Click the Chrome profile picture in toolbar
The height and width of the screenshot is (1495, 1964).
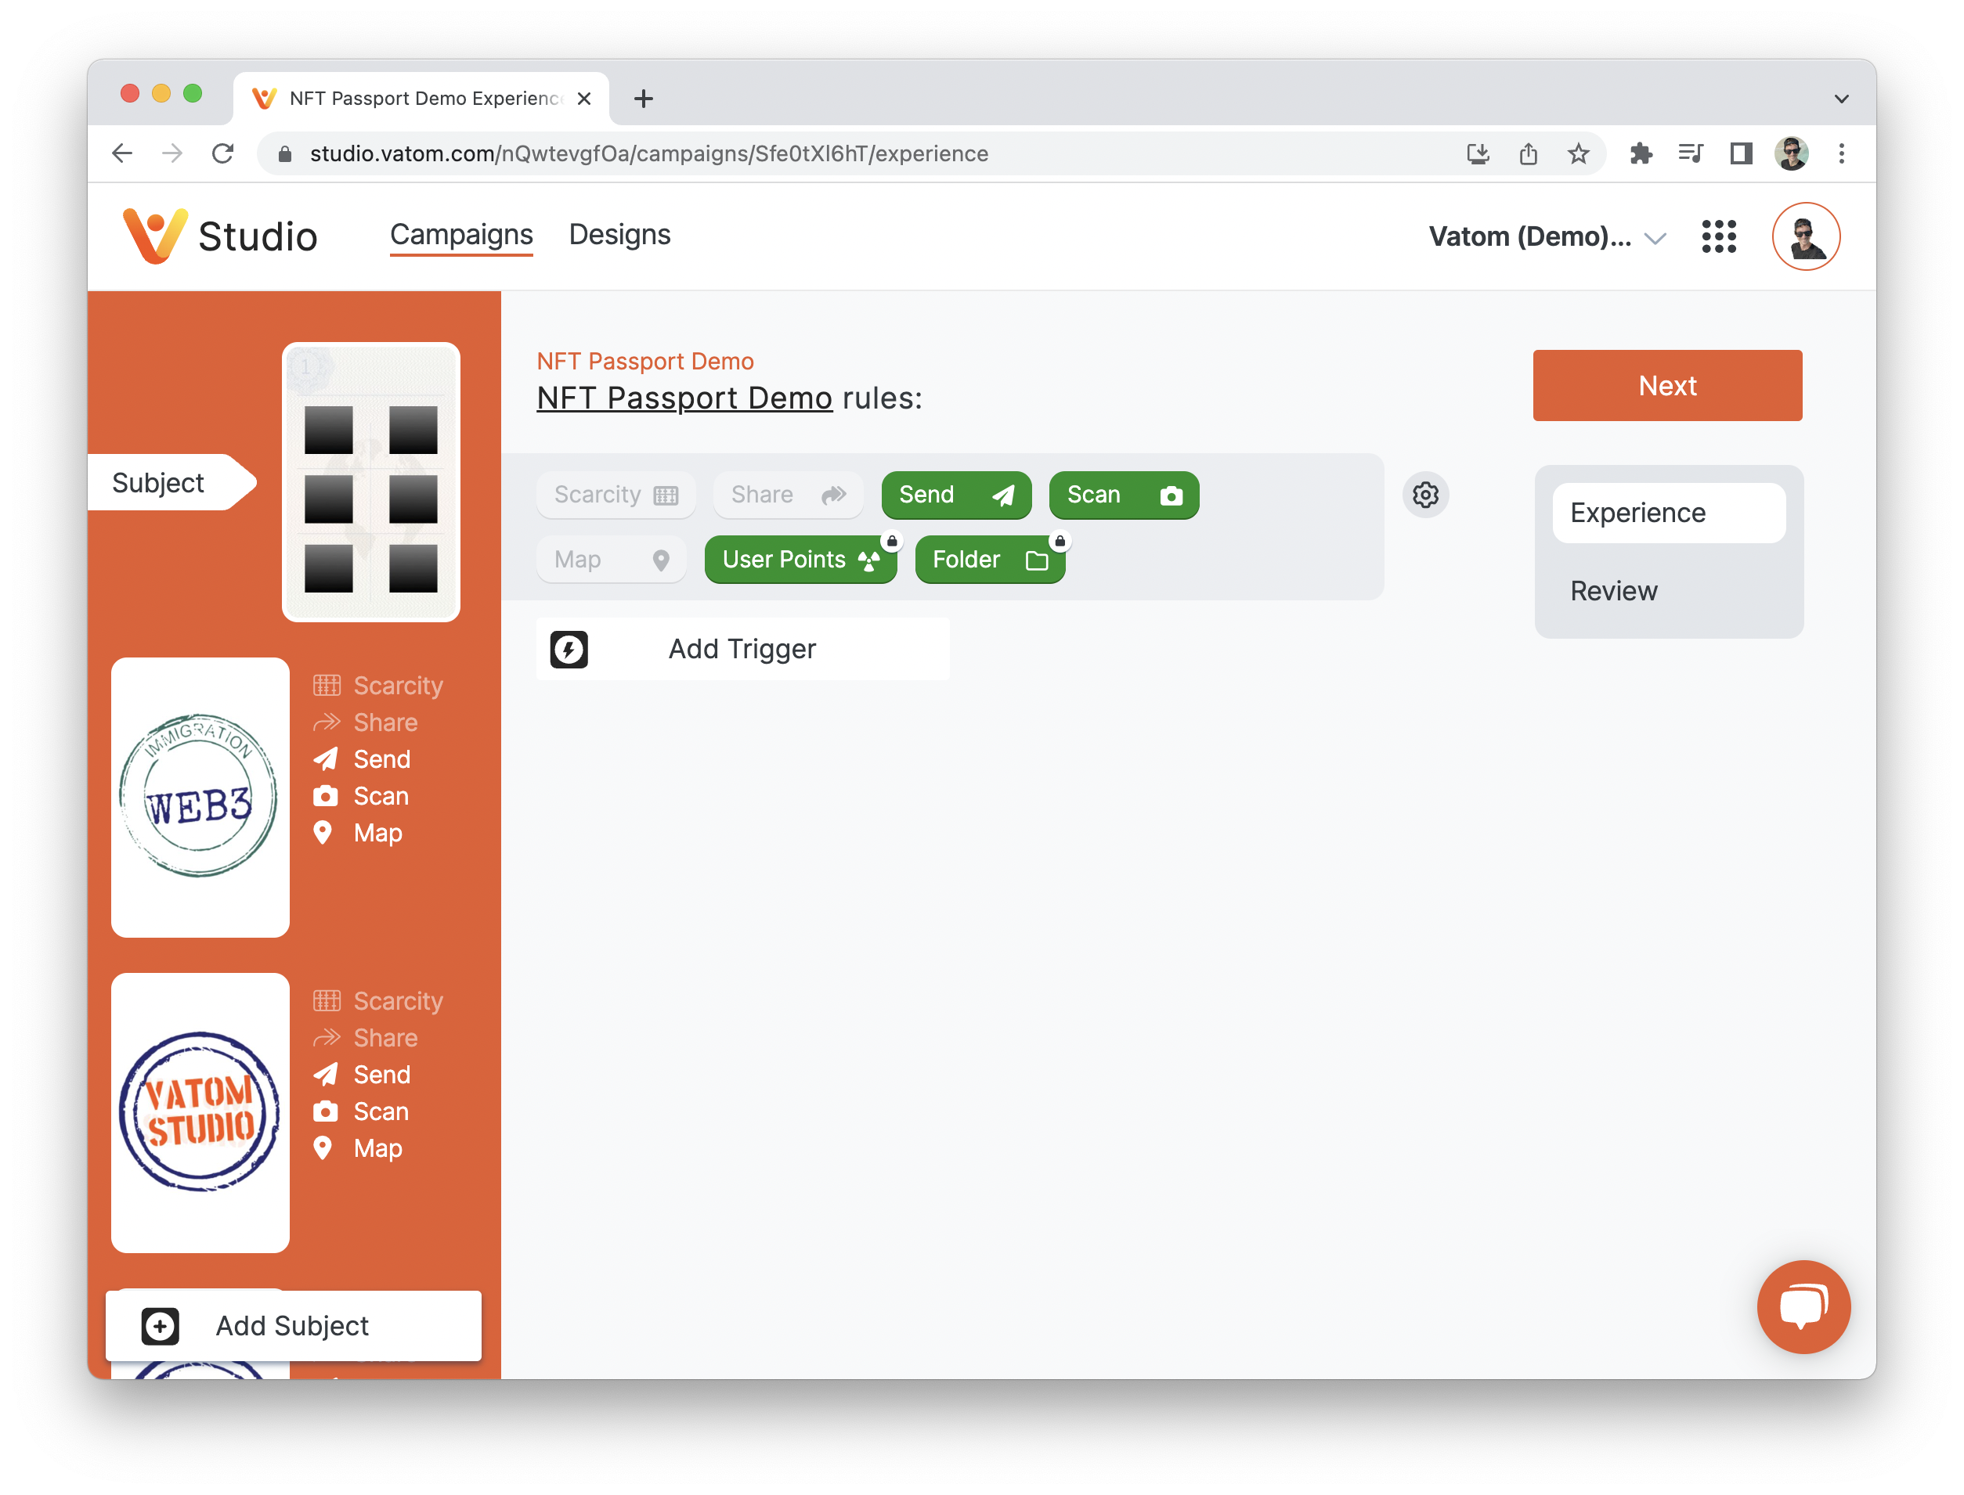(1790, 153)
